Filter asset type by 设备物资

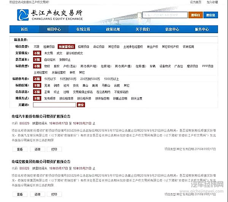165,66
